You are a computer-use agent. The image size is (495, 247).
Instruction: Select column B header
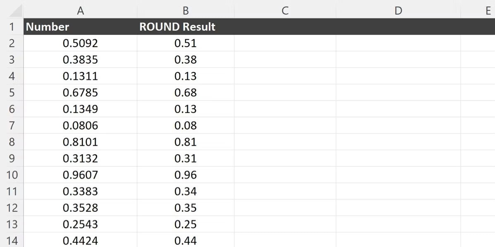[186, 11]
